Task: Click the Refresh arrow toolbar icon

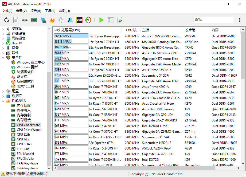Action: pyautogui.click(x=7, y=20)
